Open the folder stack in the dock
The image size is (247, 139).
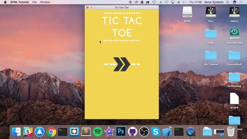(207, 132)
